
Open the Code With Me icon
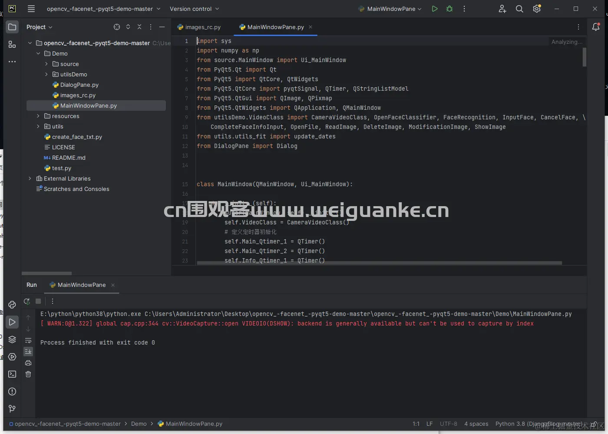502,9
